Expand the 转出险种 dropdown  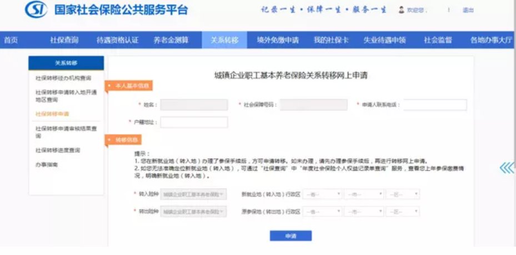[x=193, y=211]
